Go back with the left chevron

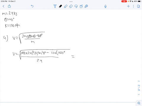point(4,6)
